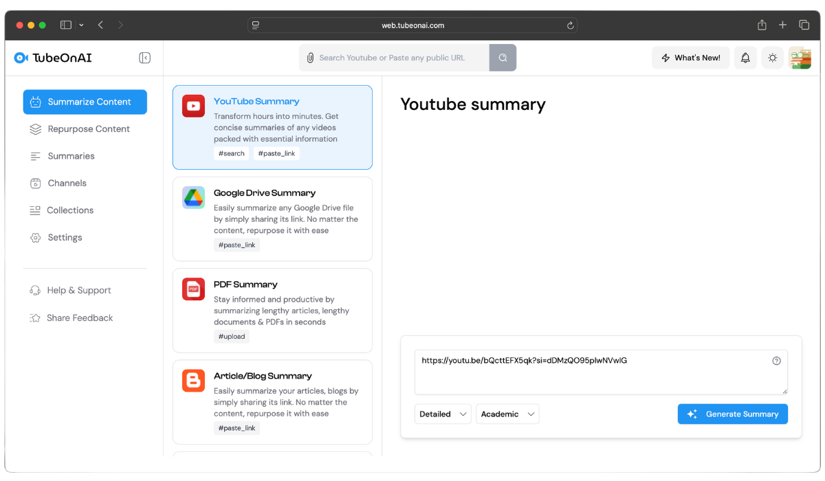Click the PDF Summary icon
Screen dimensions: 825x481
(193, 289)
